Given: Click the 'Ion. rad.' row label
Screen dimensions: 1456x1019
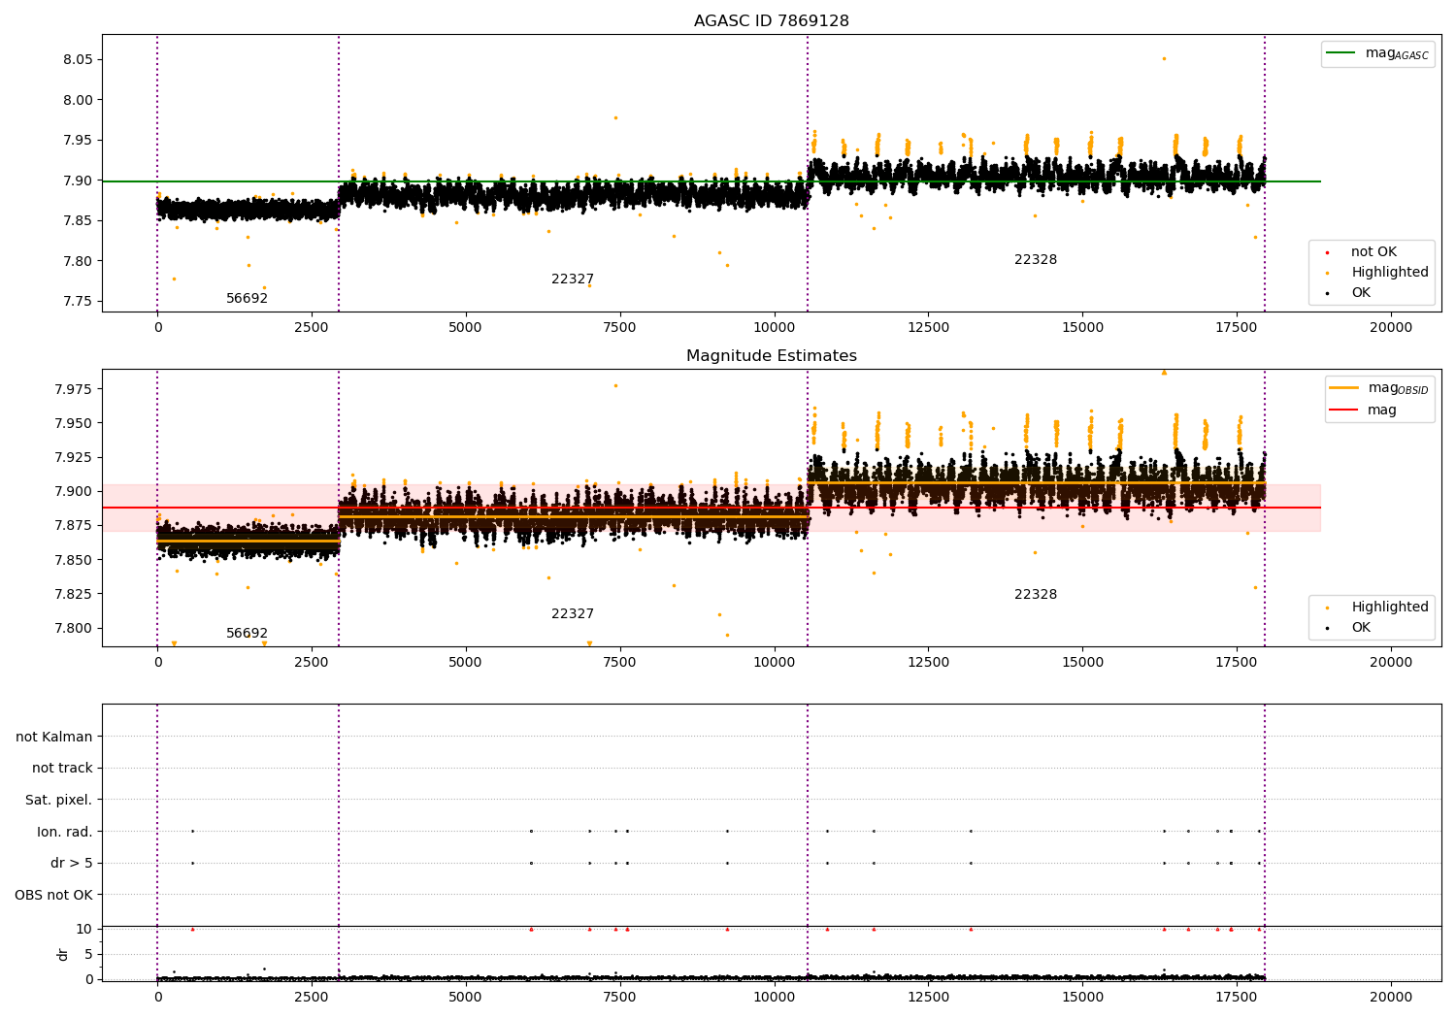Looking at the screenshot, I should pos(65,832).
